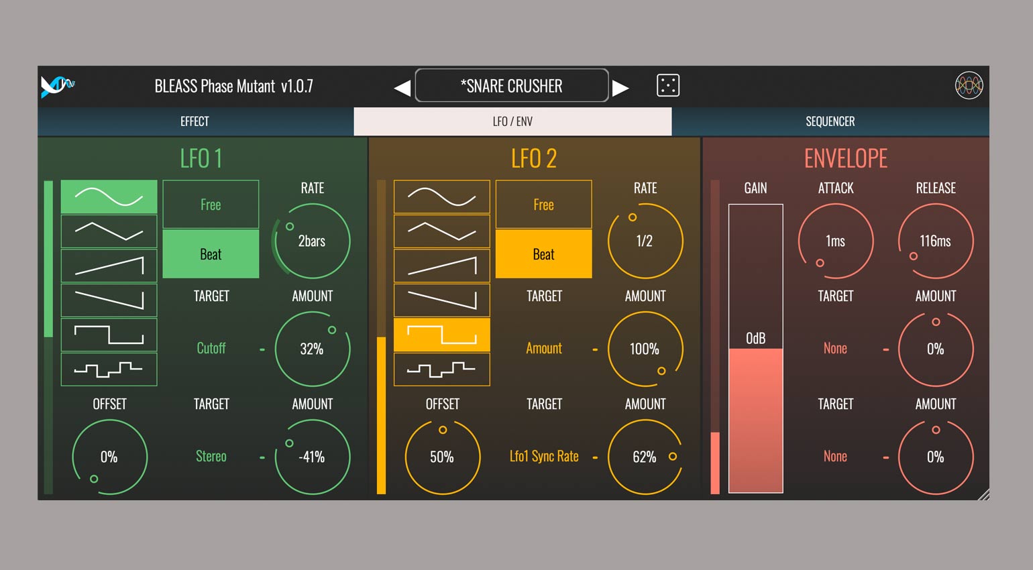Open LFO 1 Cutoff target selector
Screen dimensions: 1033x570
pos(211,348)
